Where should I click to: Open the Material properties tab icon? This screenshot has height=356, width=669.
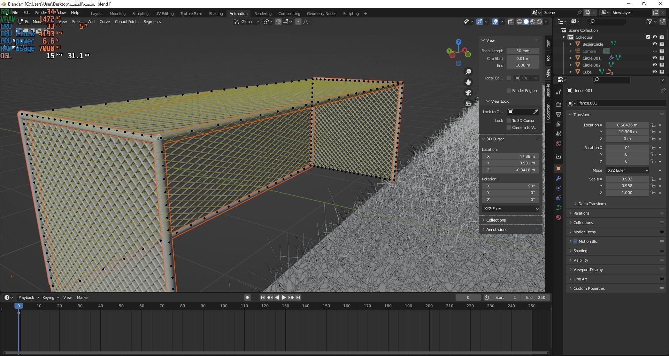[x=559, y=217]
